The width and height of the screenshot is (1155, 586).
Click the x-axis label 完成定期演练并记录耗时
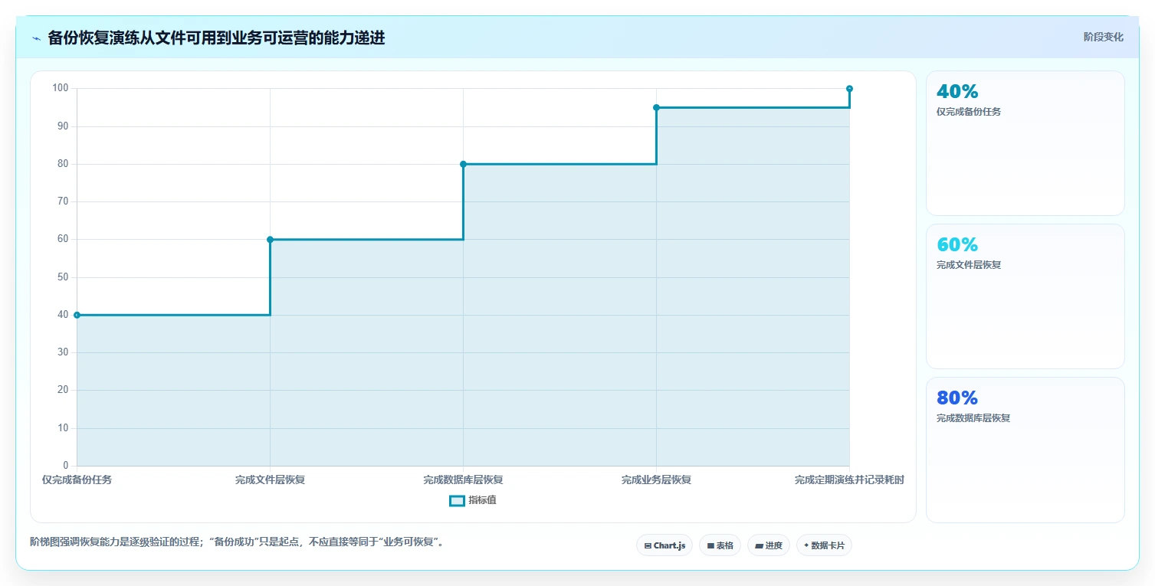[x=849, y=480]
